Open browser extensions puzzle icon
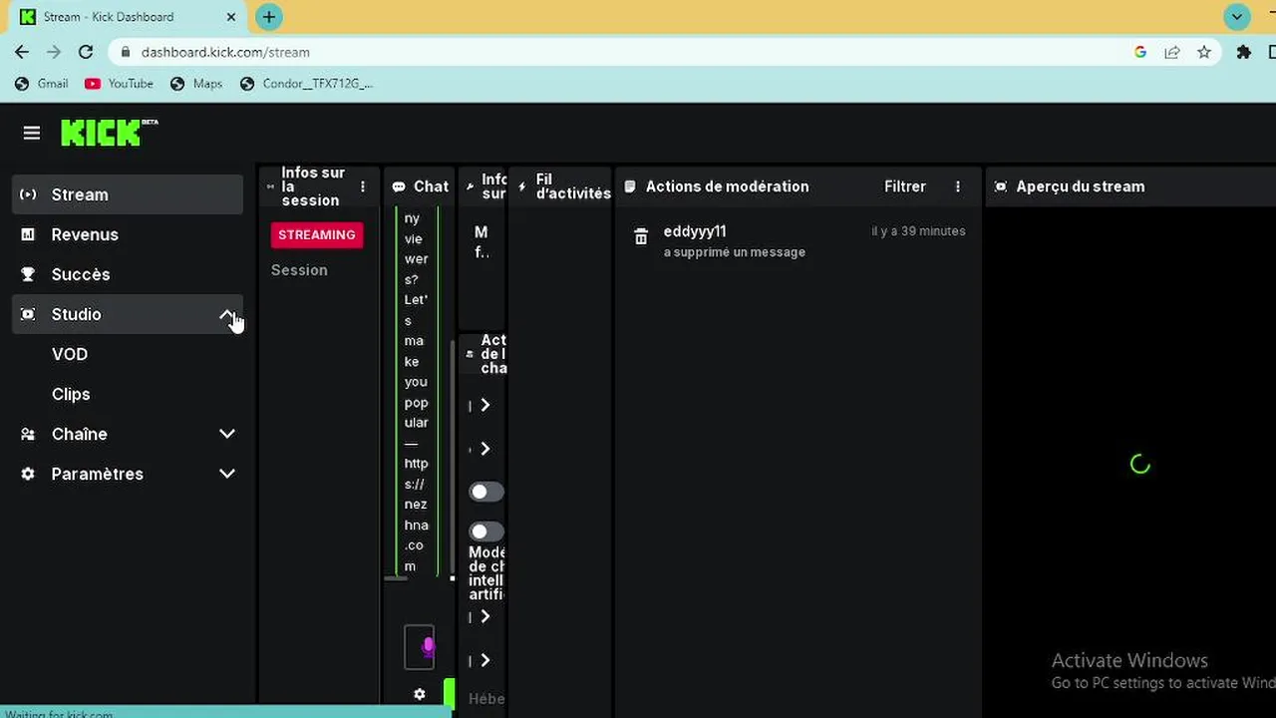The width and height of the screenshot is (1276, 718). (x=1244, y=52)
